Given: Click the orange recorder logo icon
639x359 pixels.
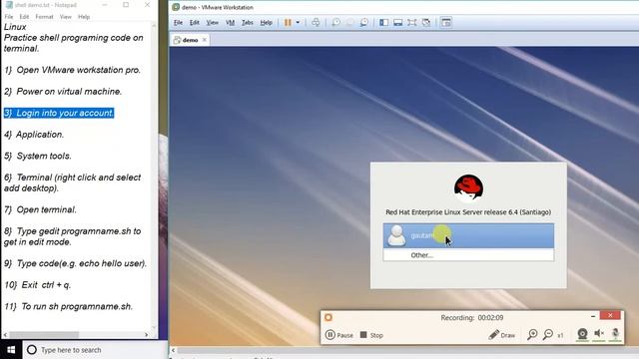Looking at the screenshot, I should click(328, 317).
